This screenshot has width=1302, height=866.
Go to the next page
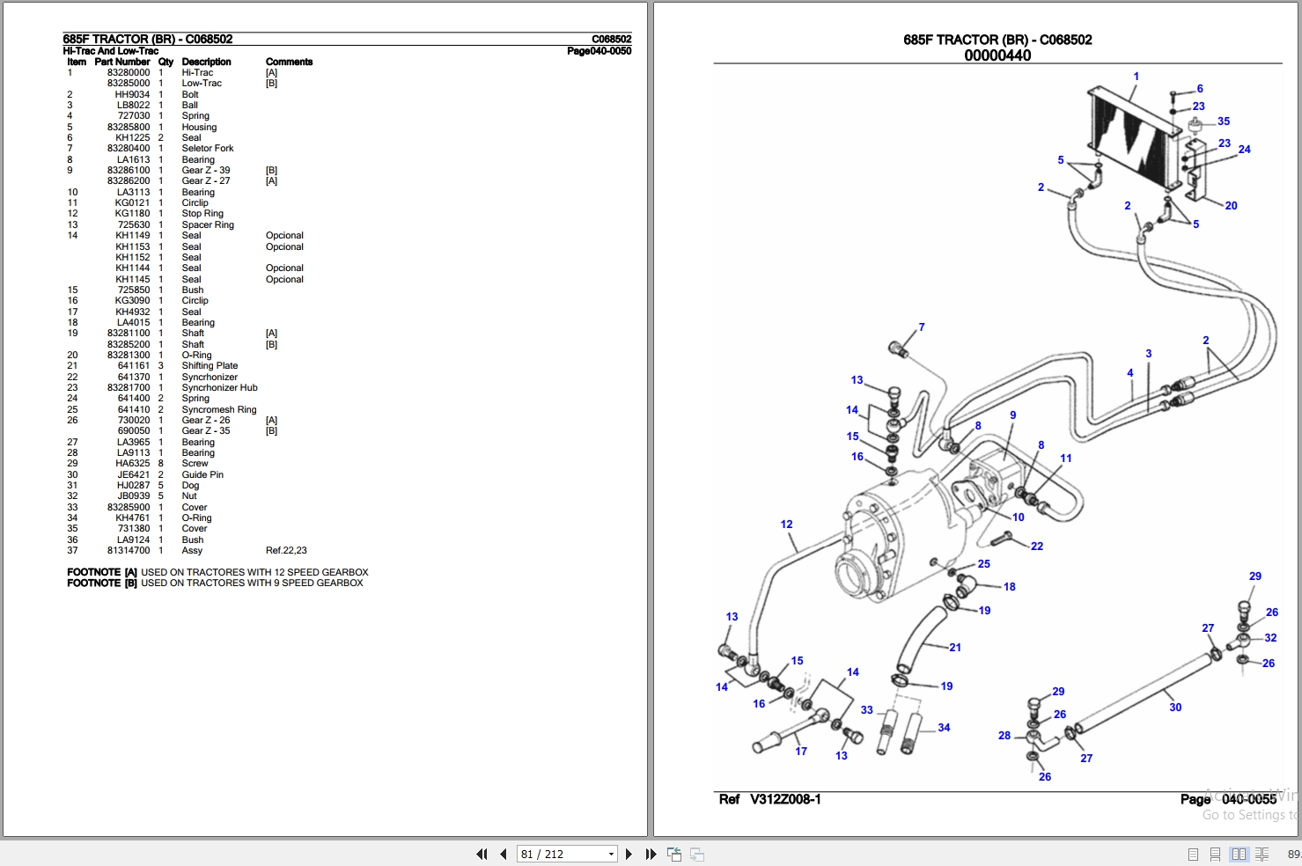point(629,854)
